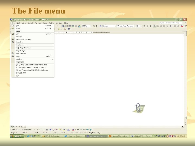The image size is (195, 146).
Task: Open the Normal style dropdown
Action: (x=116, y=26)
